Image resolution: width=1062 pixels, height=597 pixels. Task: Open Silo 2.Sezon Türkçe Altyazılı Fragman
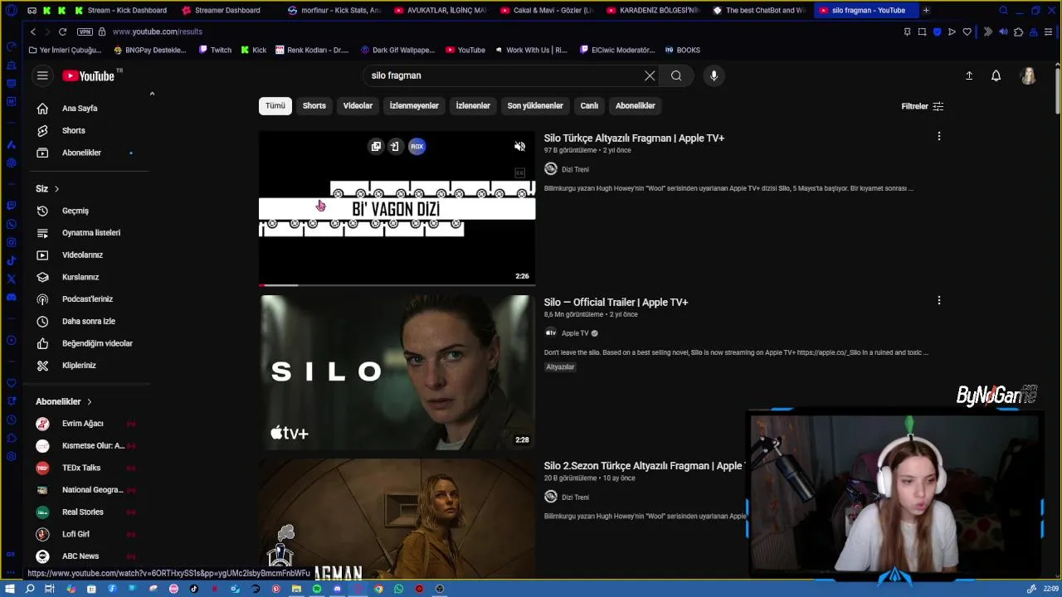pyautogui.click(x=643, y=466)
